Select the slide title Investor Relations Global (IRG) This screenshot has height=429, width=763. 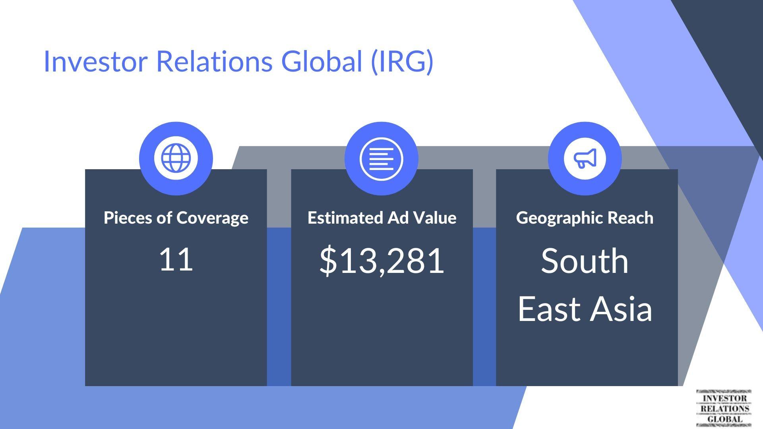(x=238, y=61)
